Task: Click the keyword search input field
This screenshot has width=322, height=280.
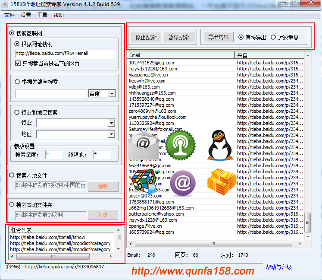Action: click(x=50, y=94)
